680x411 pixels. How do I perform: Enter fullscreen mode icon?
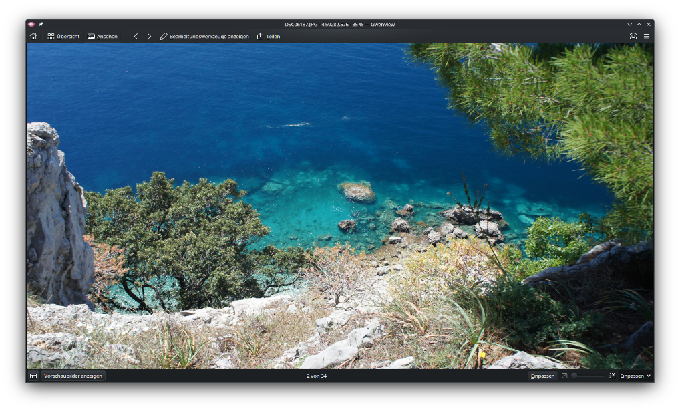[633, 37]
